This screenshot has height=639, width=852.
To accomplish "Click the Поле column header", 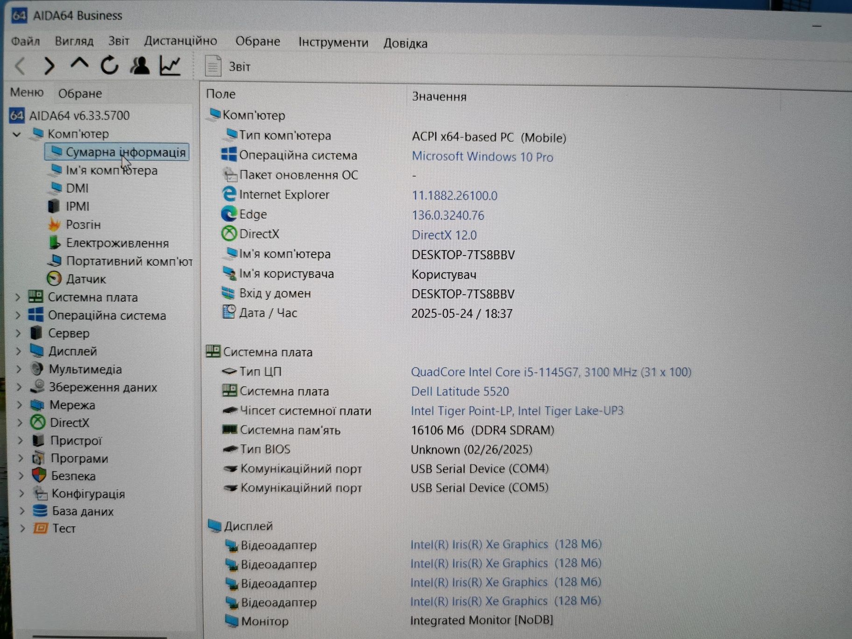I will [x=221, y=94].
